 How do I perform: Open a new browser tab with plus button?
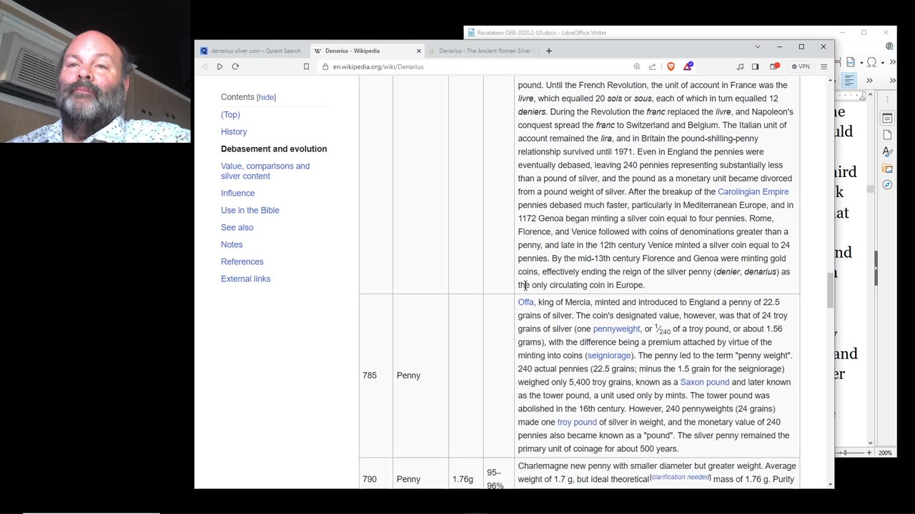(x=549, y=51)
